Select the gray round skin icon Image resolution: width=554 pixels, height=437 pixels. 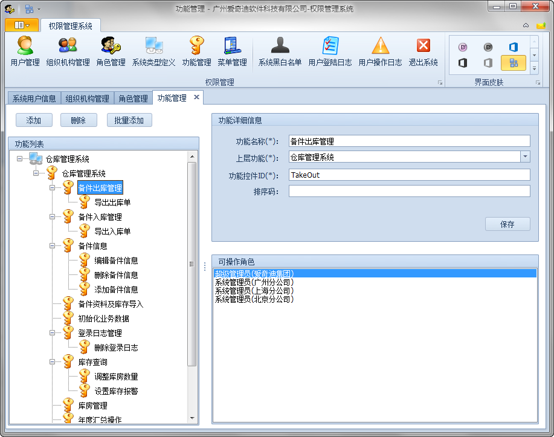(488, 47)
